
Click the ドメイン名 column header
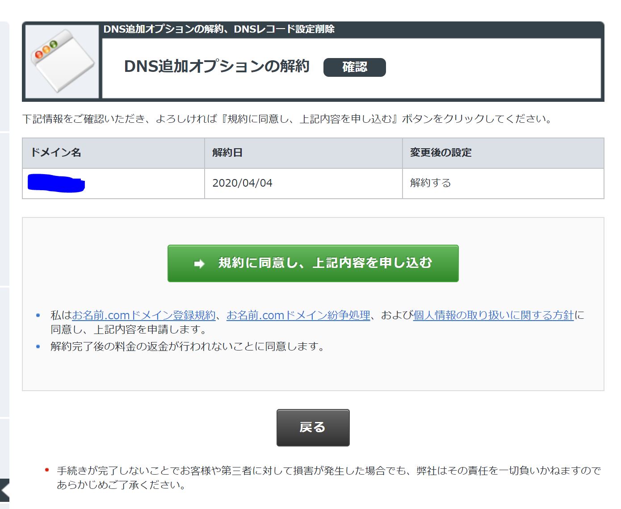coord(56,153)
